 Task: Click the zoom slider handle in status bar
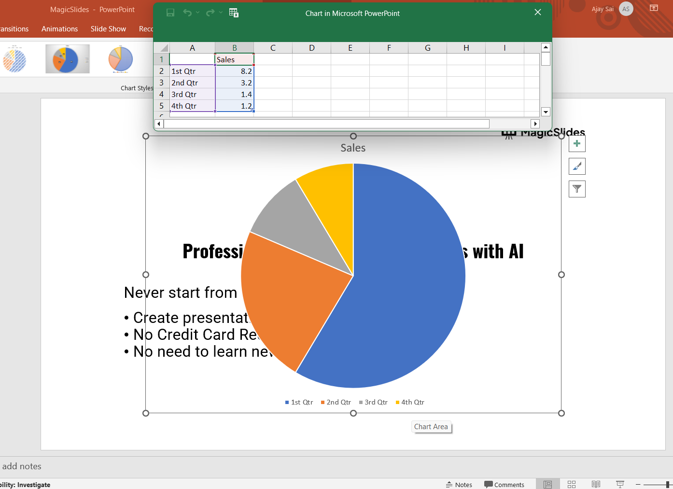pyautogui.click(x=668, y=484)
